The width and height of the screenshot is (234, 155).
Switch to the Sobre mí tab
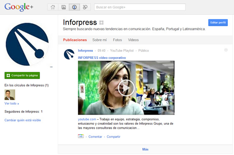point(99,40)
